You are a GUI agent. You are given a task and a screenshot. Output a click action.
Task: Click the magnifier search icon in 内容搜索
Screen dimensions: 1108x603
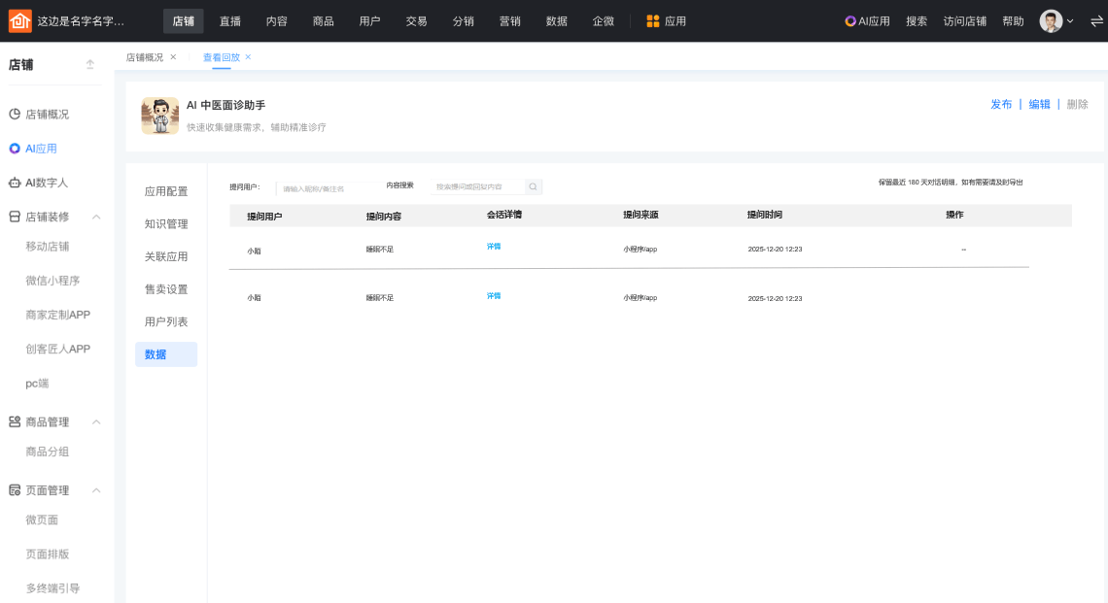tap(533, 186)
